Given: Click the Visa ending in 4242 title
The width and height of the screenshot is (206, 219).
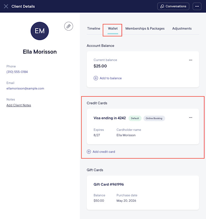Looking at the screenshot, I should 110,118.
